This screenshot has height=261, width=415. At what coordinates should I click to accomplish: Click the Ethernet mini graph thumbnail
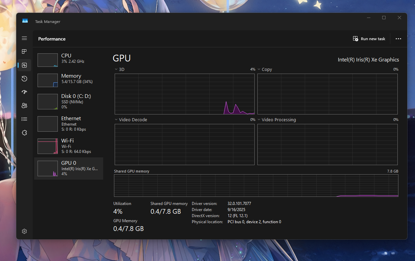pos(48,124)
